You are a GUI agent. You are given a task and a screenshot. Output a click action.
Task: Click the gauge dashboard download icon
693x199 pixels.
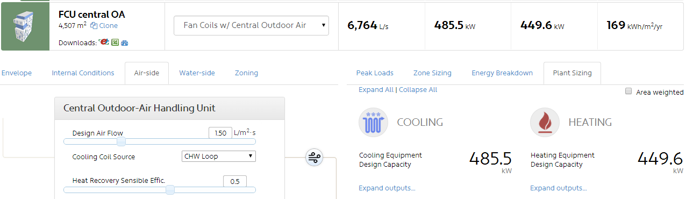coord(124,42)
